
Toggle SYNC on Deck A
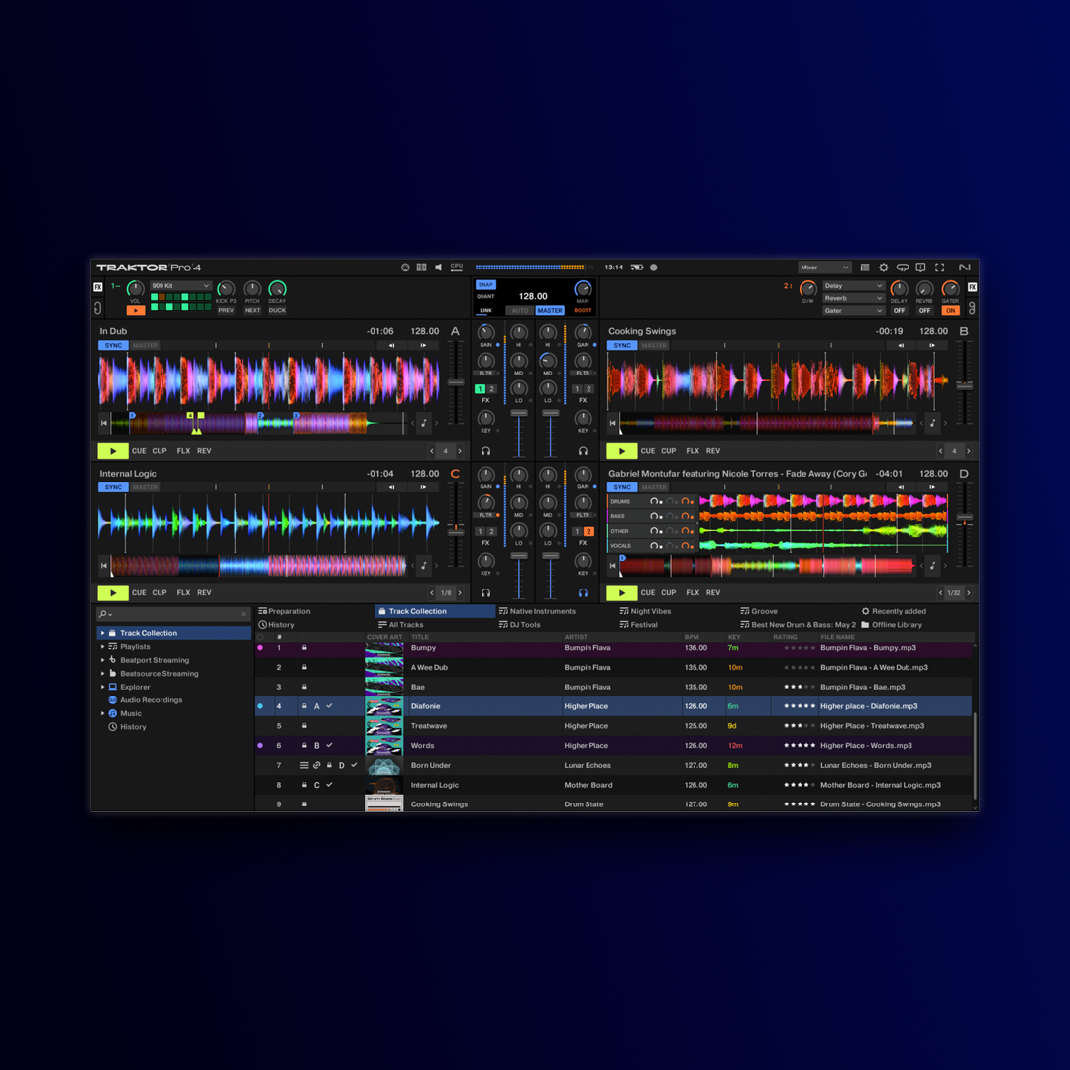[x=113, y=346]
